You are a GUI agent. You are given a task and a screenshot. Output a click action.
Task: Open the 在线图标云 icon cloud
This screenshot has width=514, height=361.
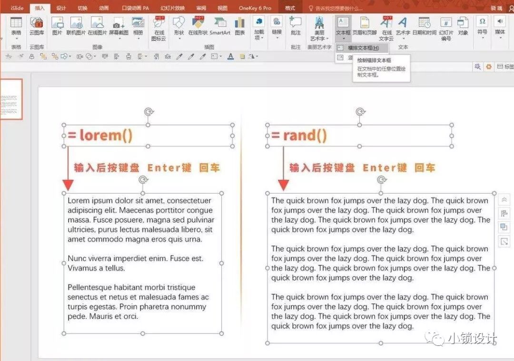pyautogui.click(x=159, y=29)
